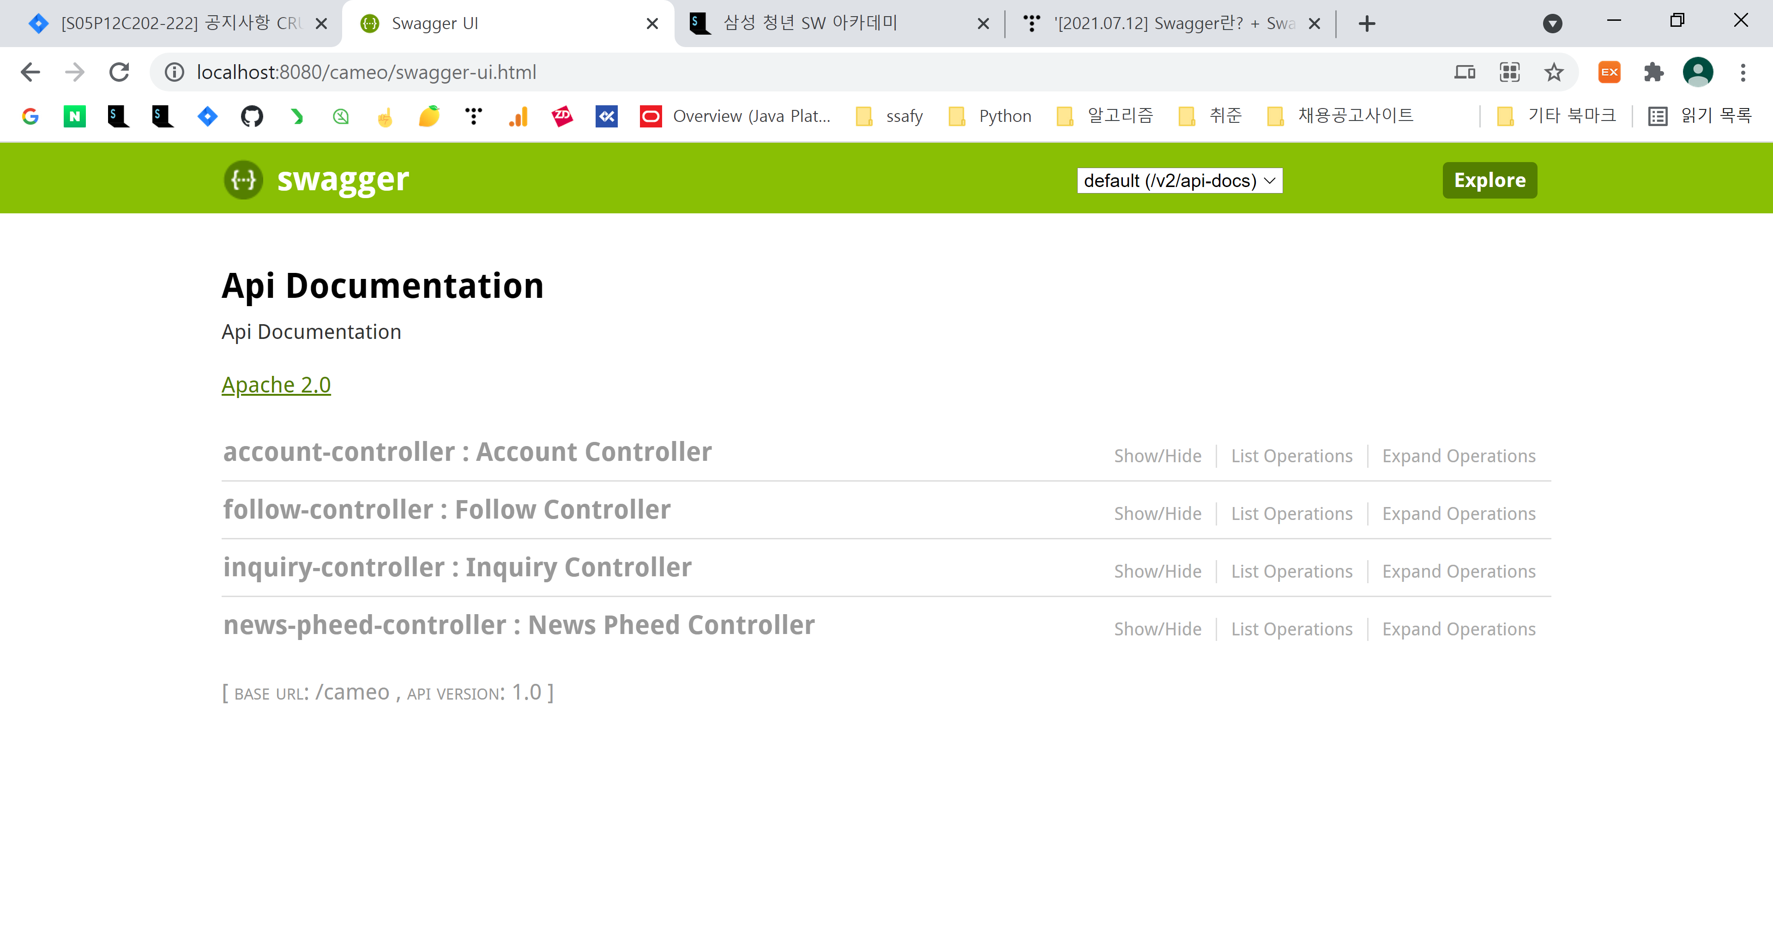Reload the Swagger UI page
Viewport: 1773px width, 942px height.
(119, 72)
